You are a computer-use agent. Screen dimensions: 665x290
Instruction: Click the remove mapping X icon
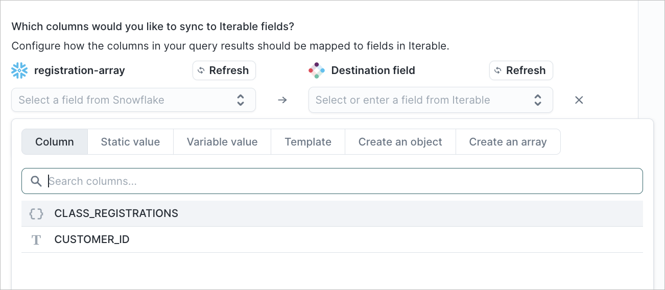579,100
